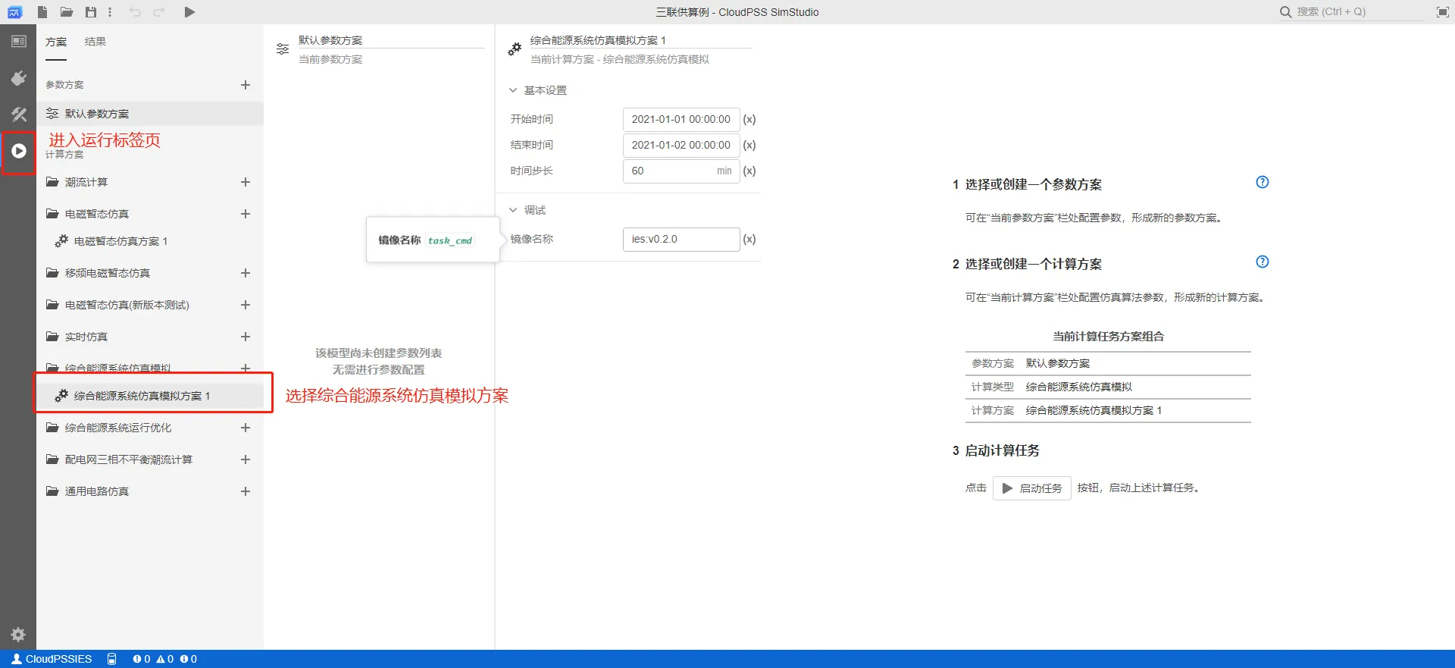Screen dimensions: 1455x668
Task: Open the implementation tools tab in the sidebar
Action: [18, 114]
